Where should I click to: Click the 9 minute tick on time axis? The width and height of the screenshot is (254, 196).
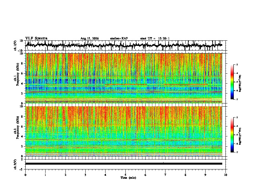(x=205, y=175)
